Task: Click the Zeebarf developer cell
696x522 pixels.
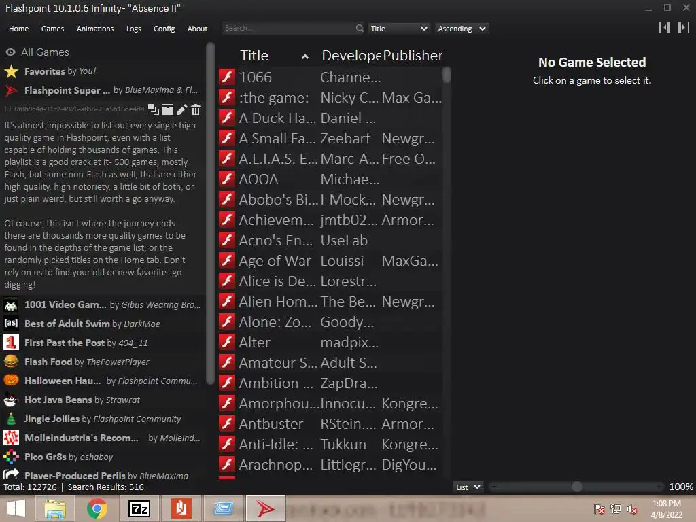Action: click(x=345, y=139)
